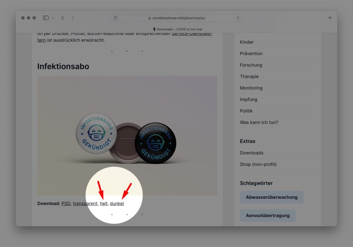Reload the page with the refresh icon

click(238, 18)
